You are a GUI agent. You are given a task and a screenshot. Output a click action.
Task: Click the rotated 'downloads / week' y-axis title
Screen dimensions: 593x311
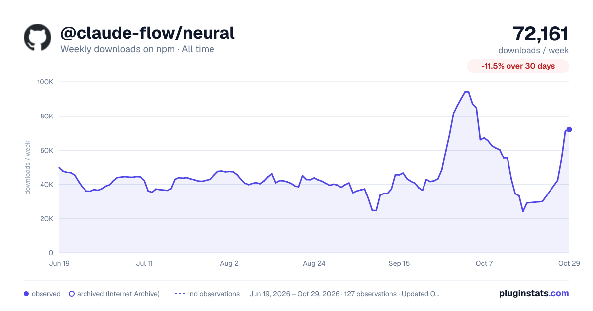click(x=28, y=167)
